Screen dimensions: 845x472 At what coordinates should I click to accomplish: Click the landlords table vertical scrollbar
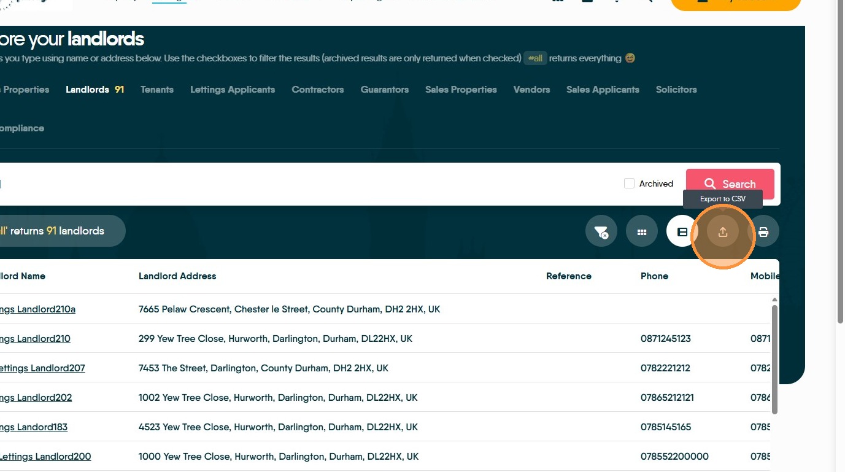point(774,359)
